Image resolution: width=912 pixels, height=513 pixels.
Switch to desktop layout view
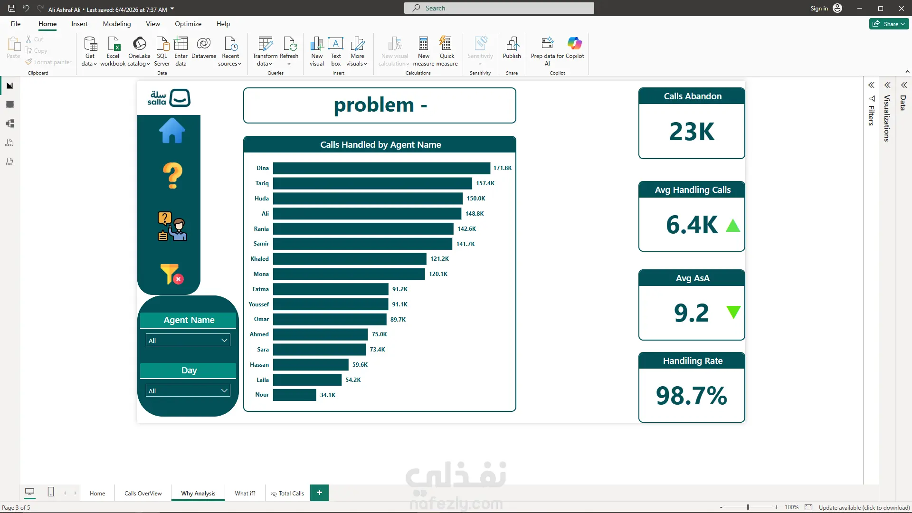pos(29,492)
